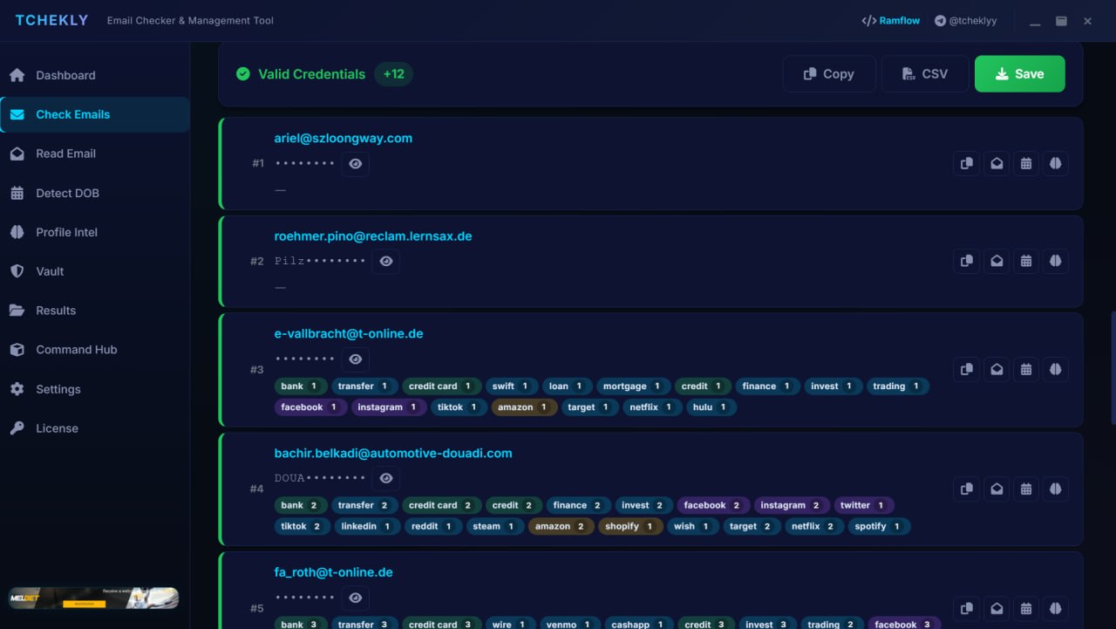Open profile intel brain icon for ariel@szloongway.com
Screen dimensions: 1116x629
tap(1055, 163)
